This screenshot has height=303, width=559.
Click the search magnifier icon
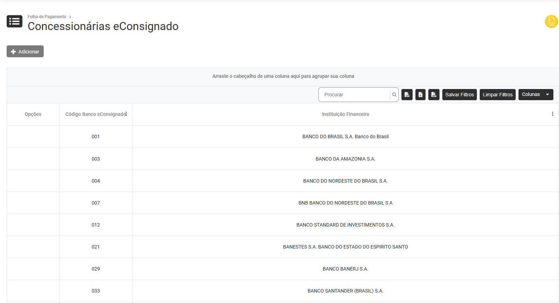pos(394,95)
